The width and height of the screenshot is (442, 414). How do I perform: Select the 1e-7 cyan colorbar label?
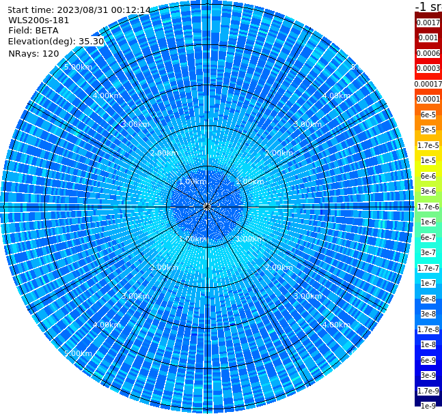tap(428, 284)
